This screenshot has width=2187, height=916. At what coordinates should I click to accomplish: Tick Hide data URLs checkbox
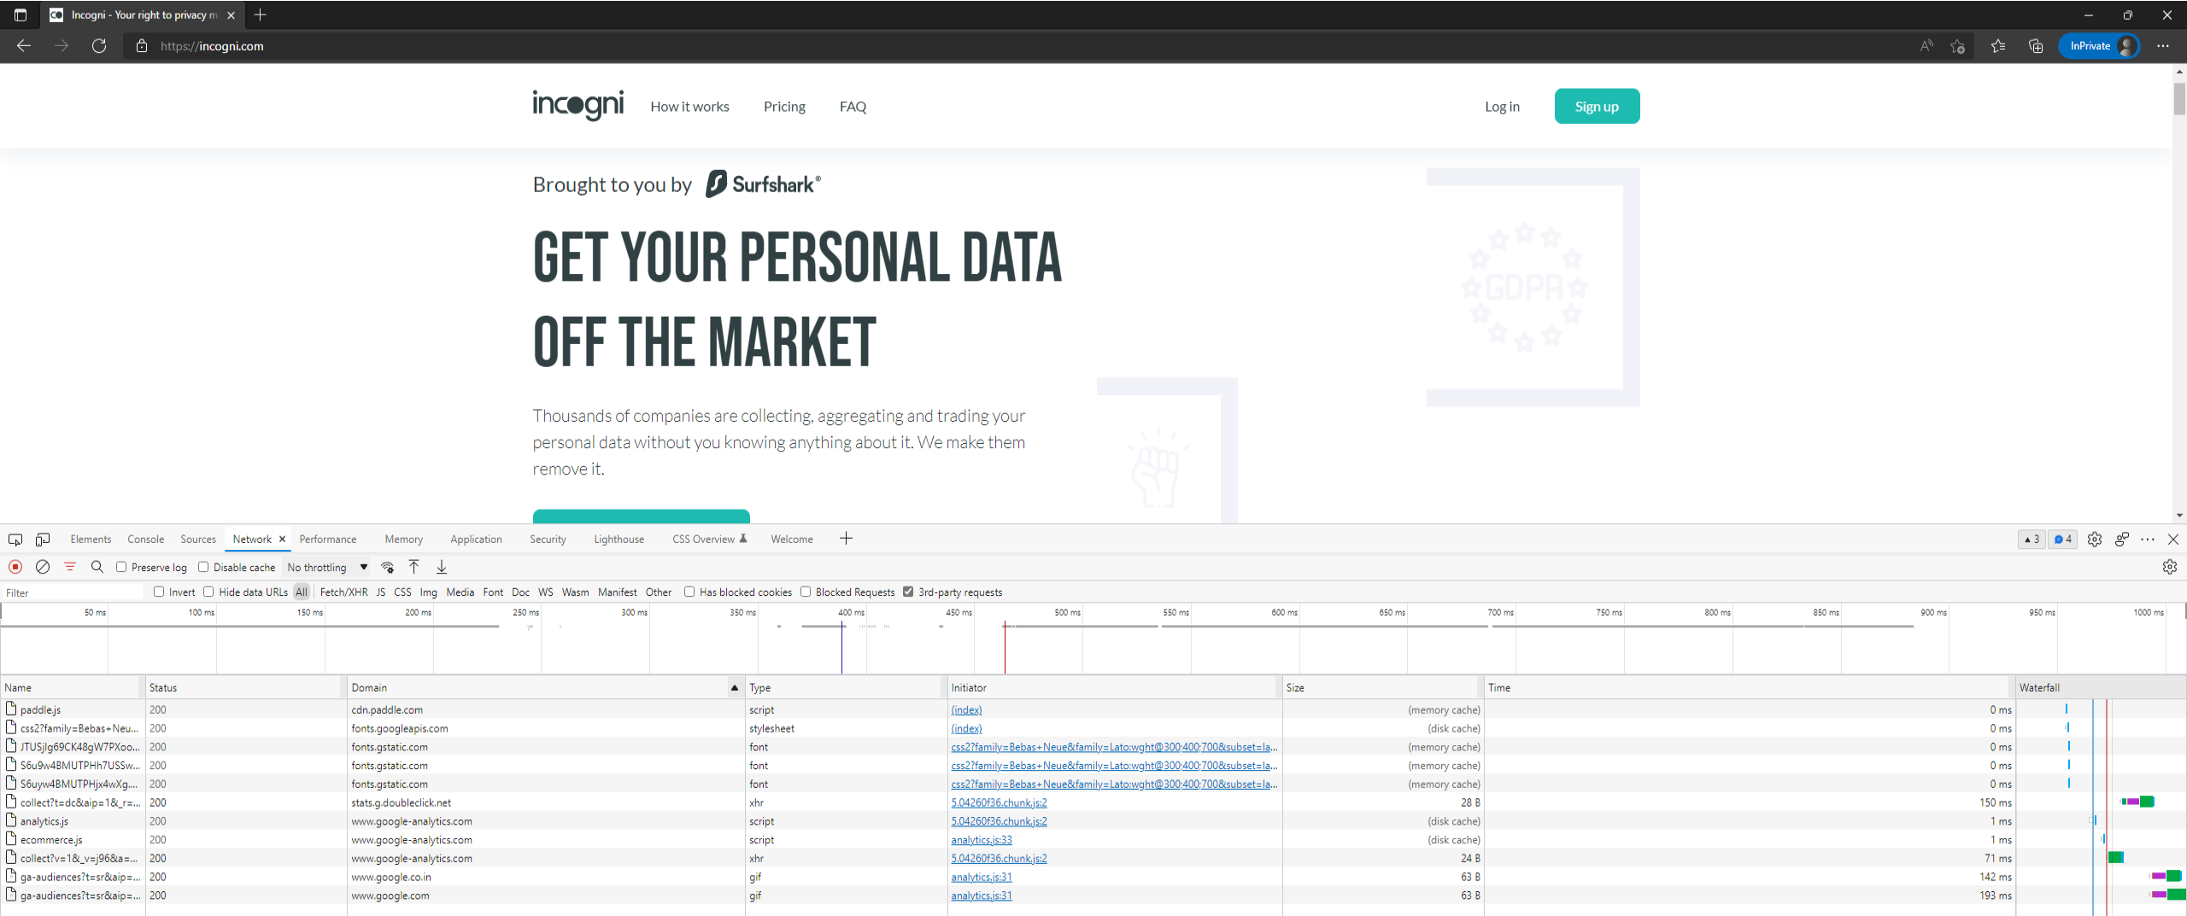[208, 592]
